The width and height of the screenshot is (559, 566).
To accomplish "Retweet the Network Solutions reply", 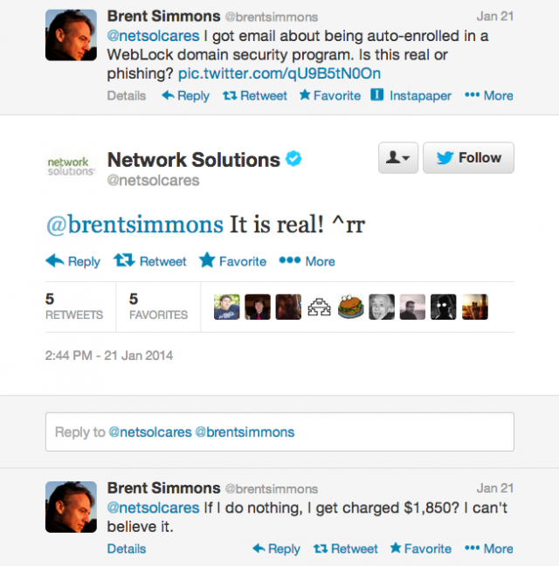I will (x=149, y=261).
